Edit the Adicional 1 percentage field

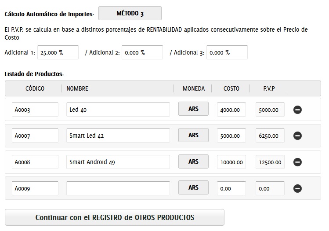[58, 52]
